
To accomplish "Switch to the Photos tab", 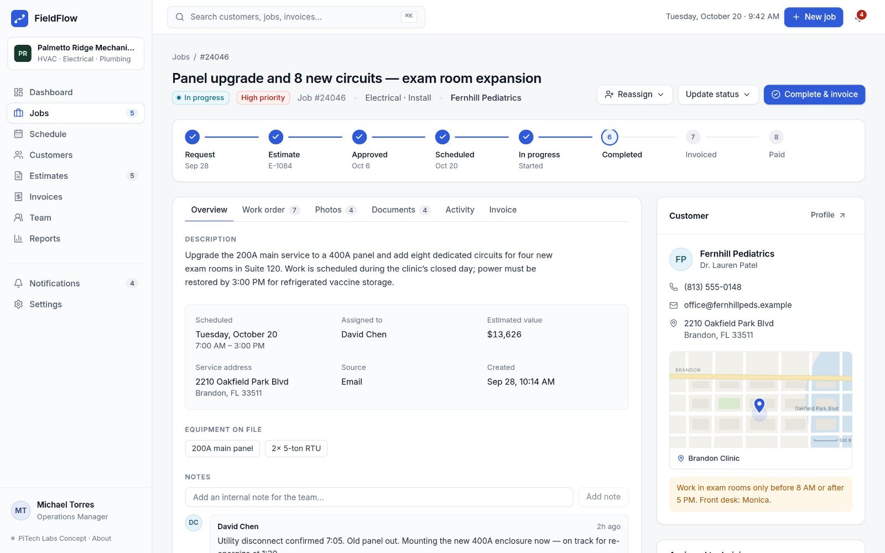I will pyautogui.click(x=336, y=210).
